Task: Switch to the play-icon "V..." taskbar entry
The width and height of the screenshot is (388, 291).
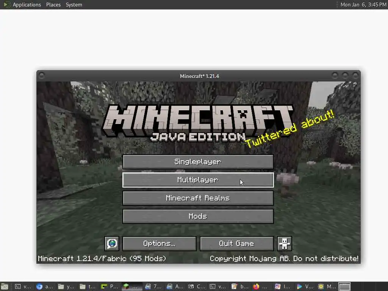Action: 305,286
